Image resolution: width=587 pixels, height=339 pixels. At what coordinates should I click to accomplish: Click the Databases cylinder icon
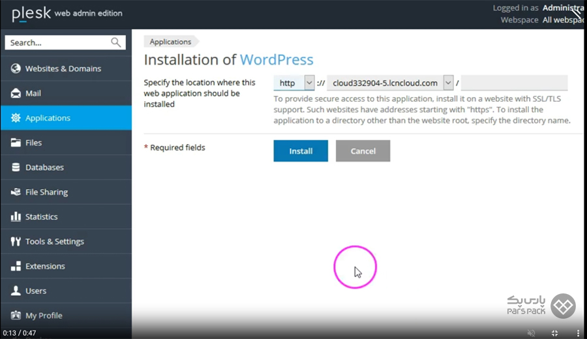(16, 168)
